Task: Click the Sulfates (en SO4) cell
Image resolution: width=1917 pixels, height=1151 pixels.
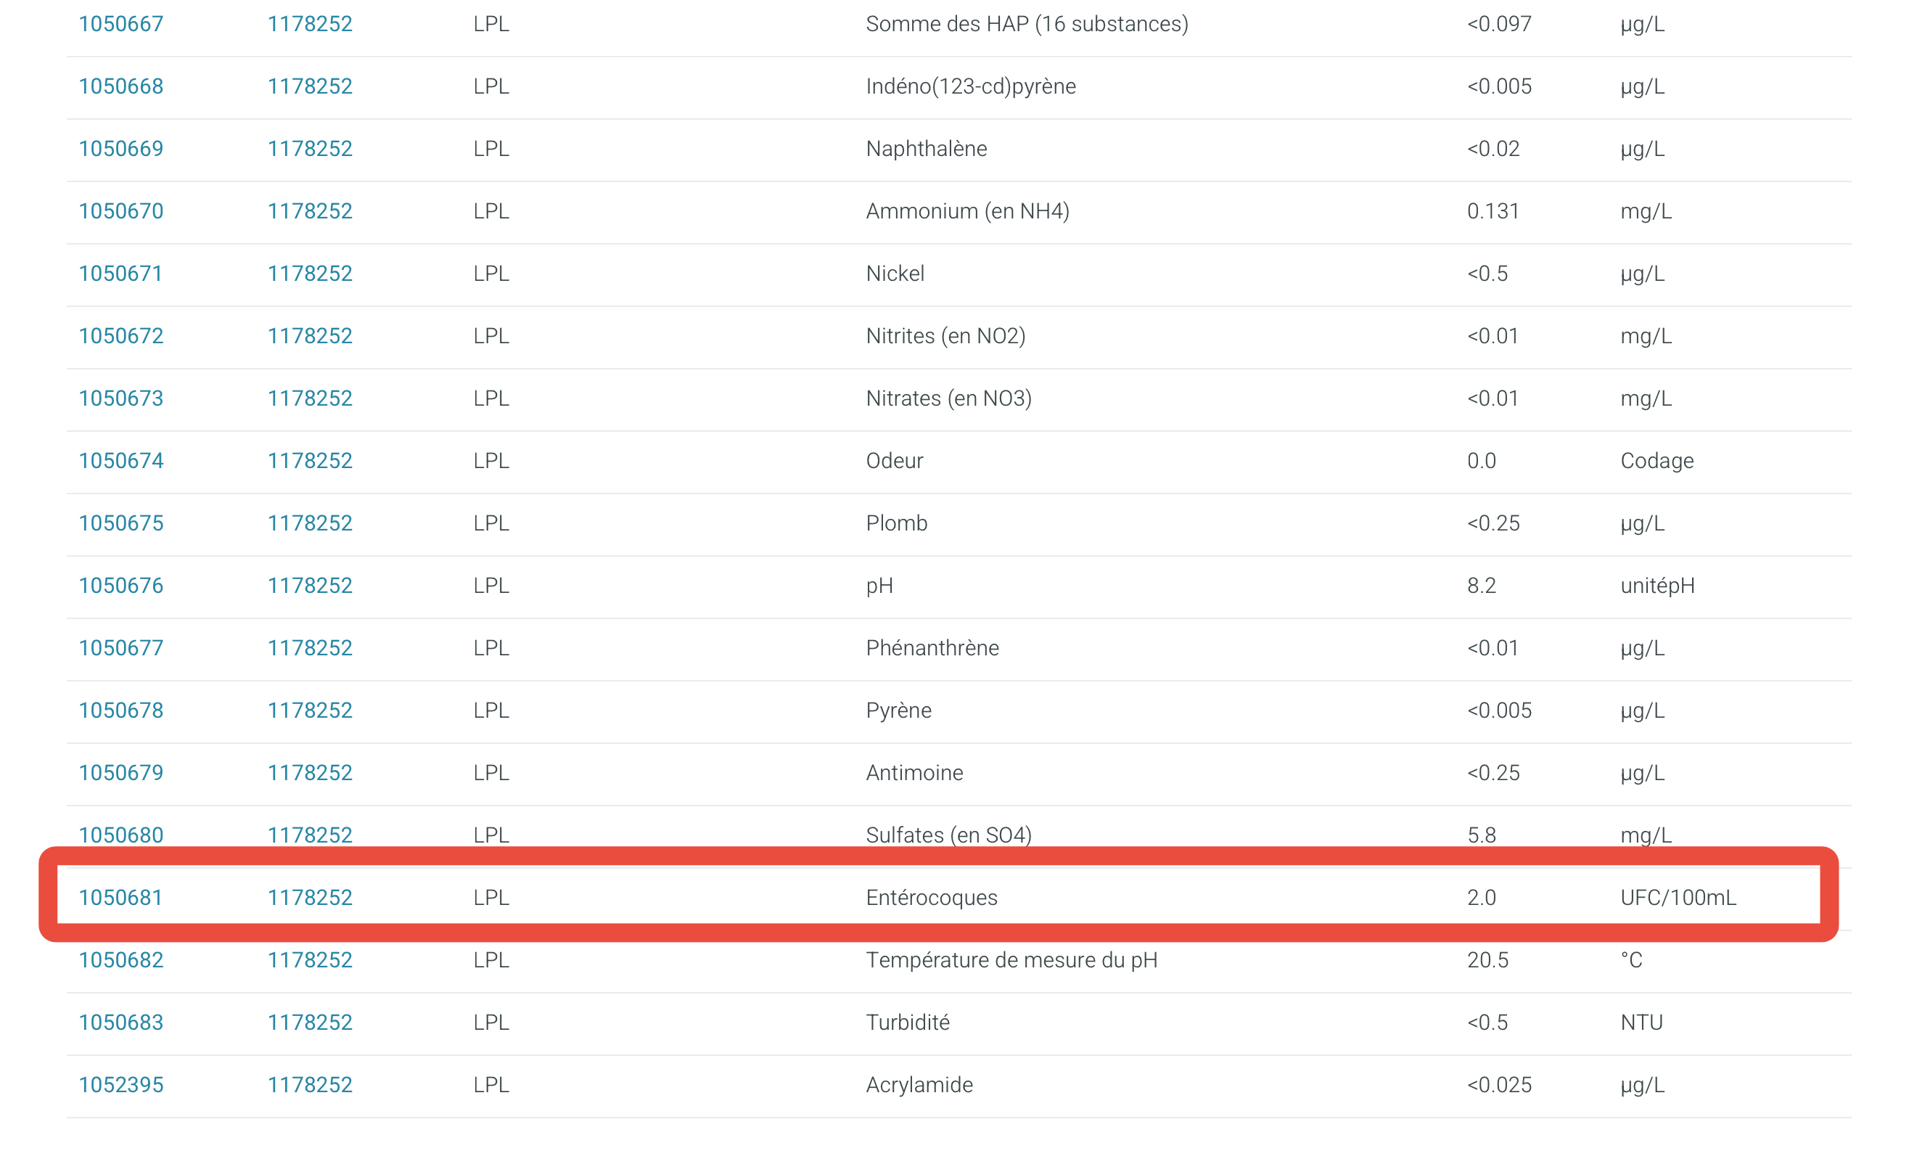Action: [x=948, y=835]
